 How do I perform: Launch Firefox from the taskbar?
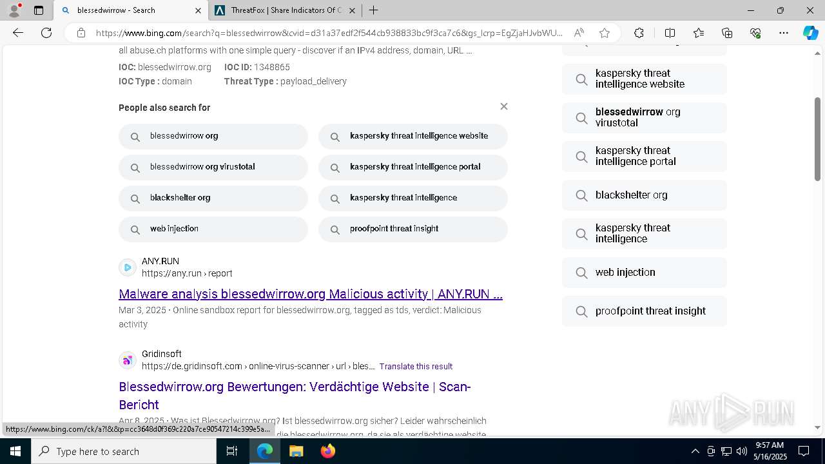pyautogui.click(x=327, y=451)
